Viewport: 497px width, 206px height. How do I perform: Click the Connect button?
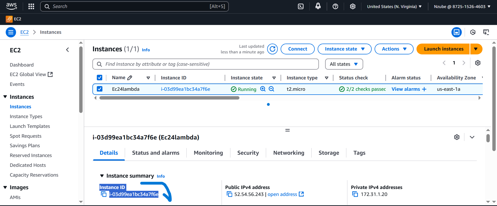(298, 49)
